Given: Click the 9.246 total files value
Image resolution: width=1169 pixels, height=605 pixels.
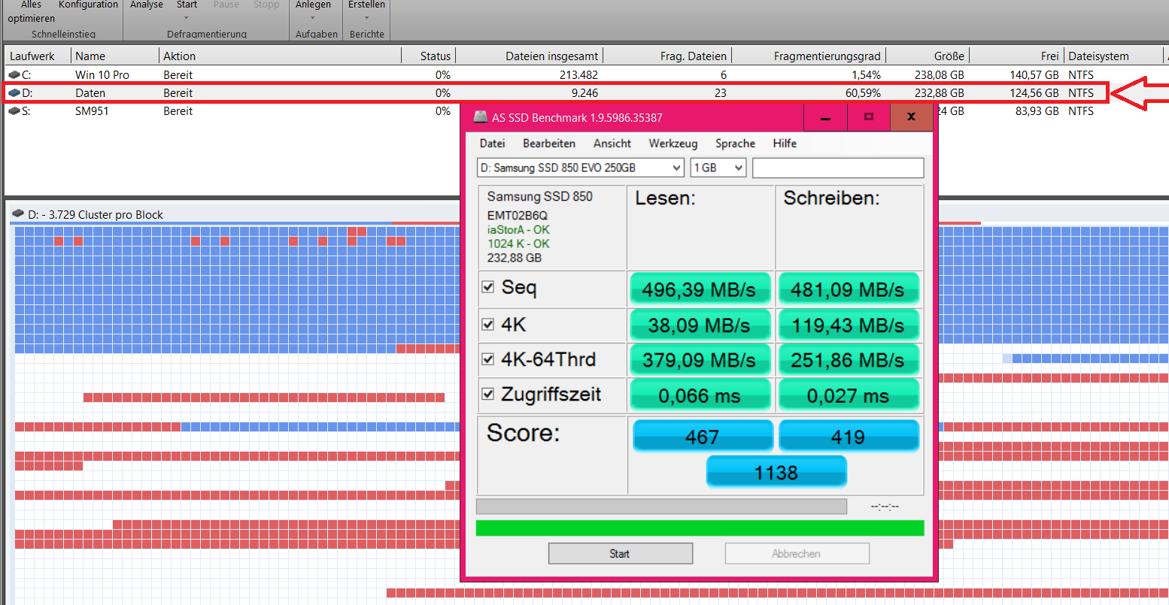Looking at the screenshot, I should tap(584, 92).
